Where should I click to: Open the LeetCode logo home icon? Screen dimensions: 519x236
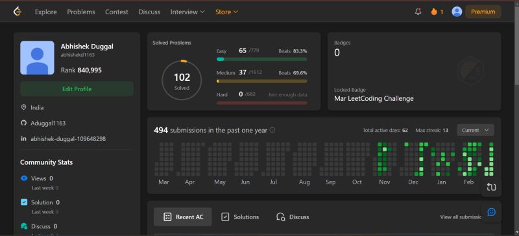coord(18,12)
